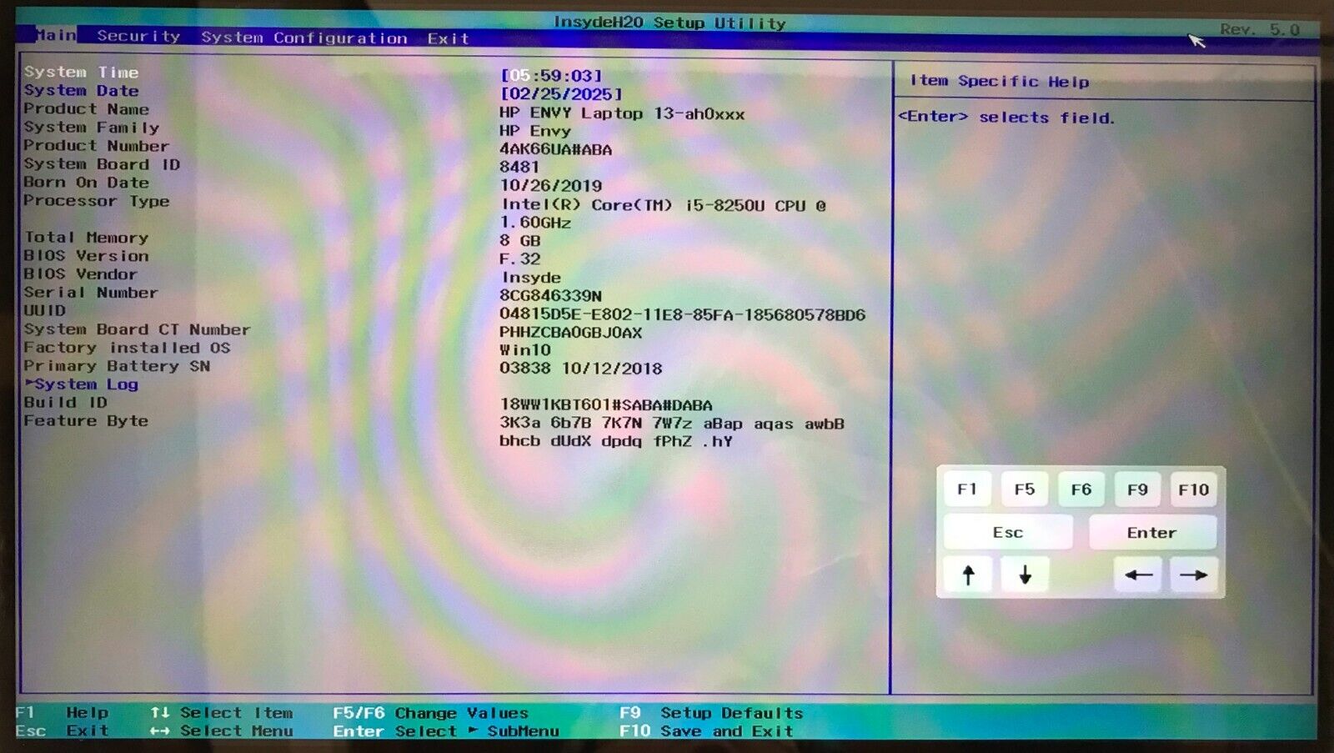Click the System Board ID label

[x=102, y=164]
